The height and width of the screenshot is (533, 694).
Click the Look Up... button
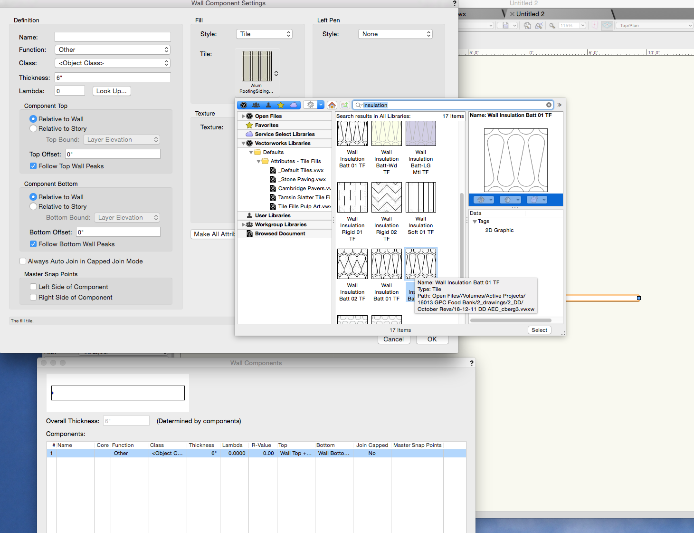(x=111, y=91)
